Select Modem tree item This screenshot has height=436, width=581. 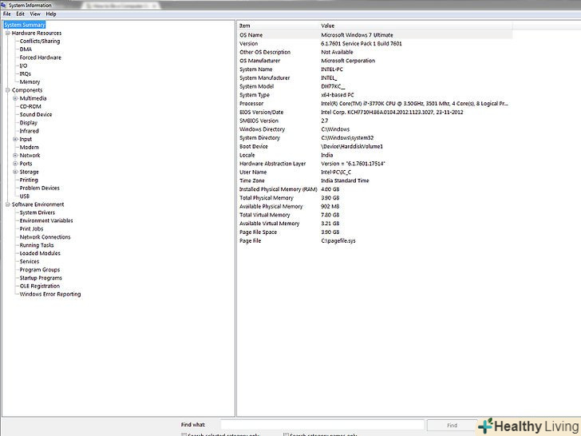pos(29,147)
